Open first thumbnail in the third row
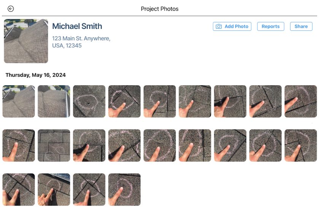The width and height of the screenshot is (319, 223). pyautogui.click(x=19, y=190)
